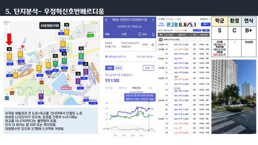Select the 매매 5억 7,900 trade row

pos(184,63)
